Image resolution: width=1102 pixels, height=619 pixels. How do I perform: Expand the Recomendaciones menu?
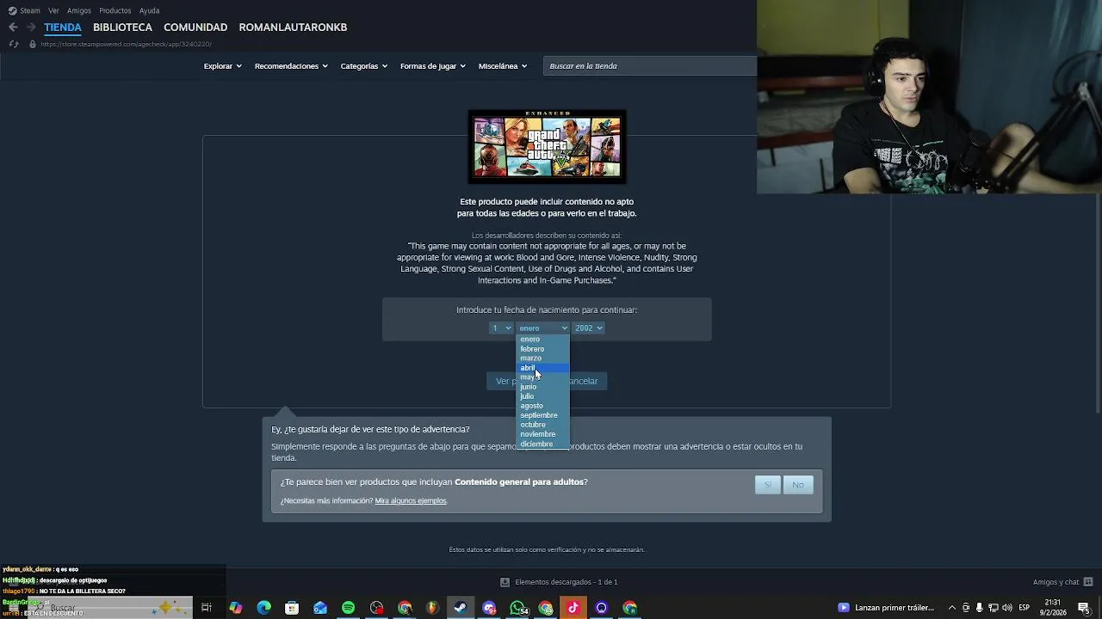tap(291, 66)
